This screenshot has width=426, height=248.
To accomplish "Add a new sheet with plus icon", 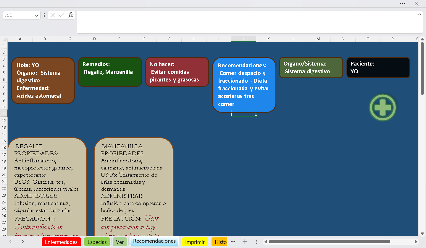I will pyautogui.click(x=245, y=242).
